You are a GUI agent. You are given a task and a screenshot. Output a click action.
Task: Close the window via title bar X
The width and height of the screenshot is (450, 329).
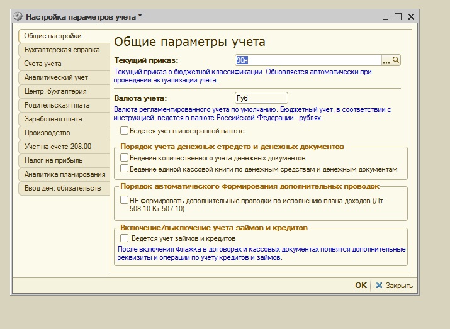point(411,16)
